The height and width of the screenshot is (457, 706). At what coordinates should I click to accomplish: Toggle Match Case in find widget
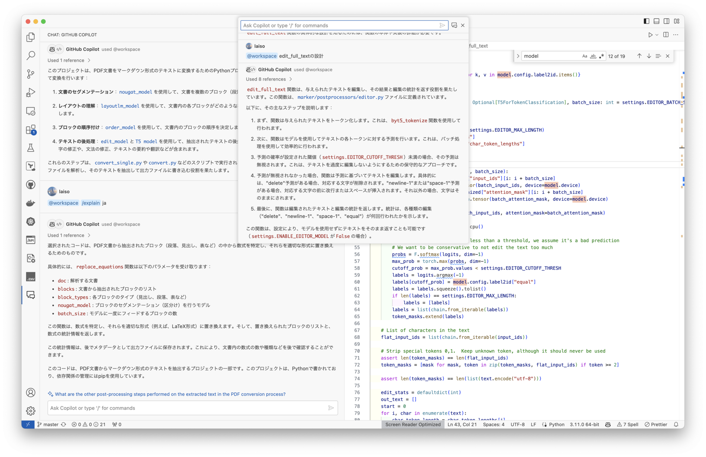click(x=585, y=56)
